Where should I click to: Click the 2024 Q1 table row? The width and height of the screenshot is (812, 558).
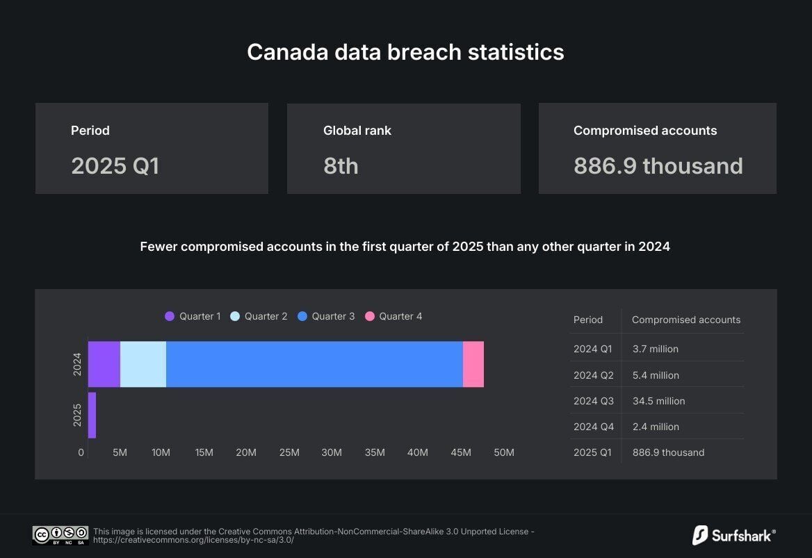tap(656, 349)
